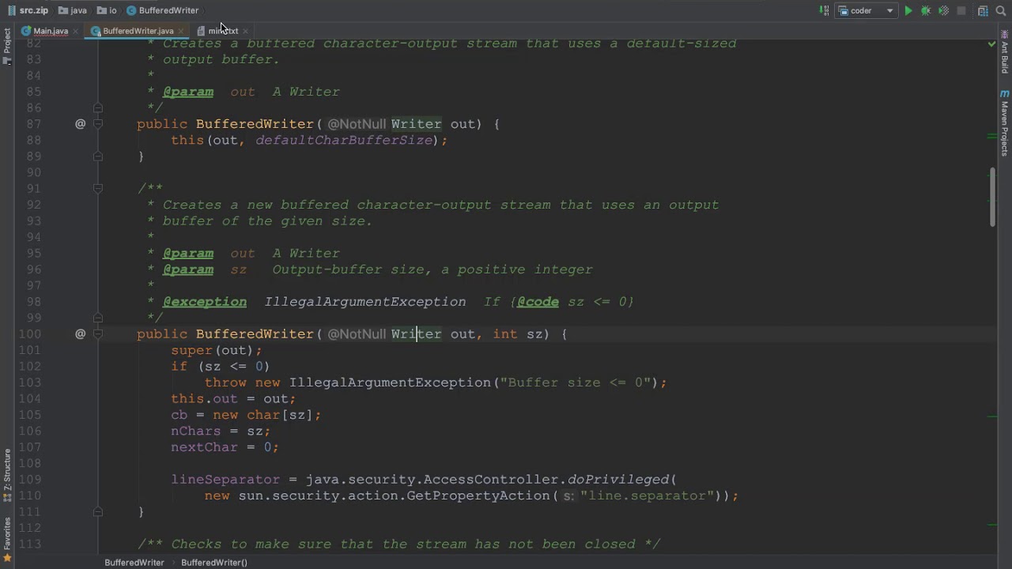
Task: Close the Main.java tab
Action: coord(76,31)
